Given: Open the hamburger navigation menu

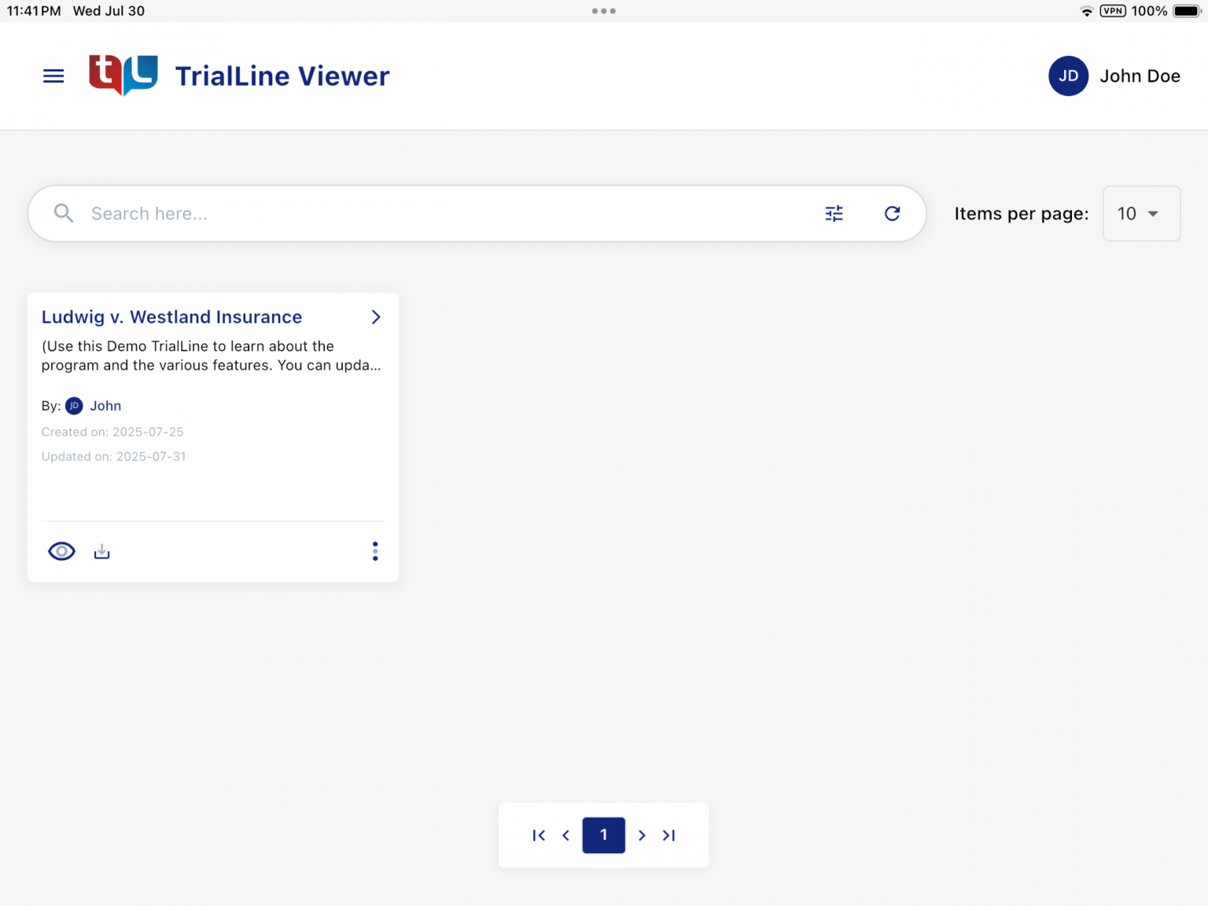Looking at the screenshot, I should 53,75.
